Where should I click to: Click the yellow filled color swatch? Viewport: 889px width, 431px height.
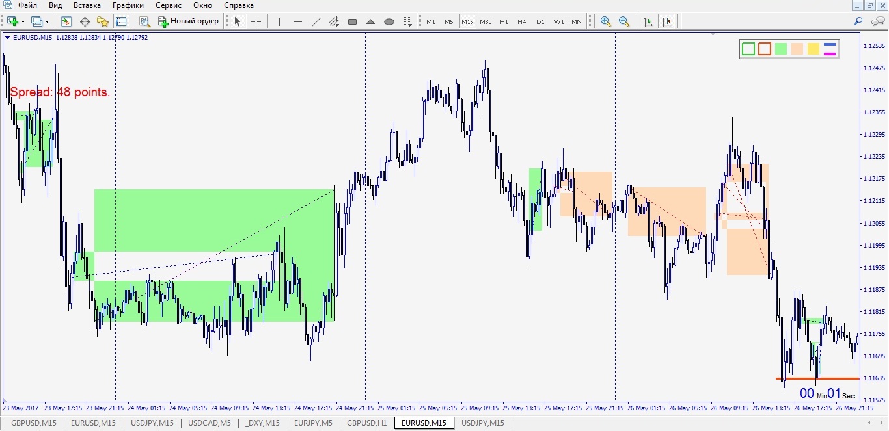coord(813,49)
